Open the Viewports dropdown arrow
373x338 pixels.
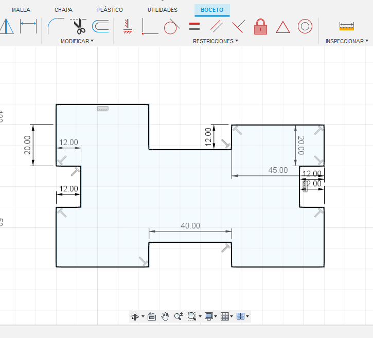tap(247, 316)
